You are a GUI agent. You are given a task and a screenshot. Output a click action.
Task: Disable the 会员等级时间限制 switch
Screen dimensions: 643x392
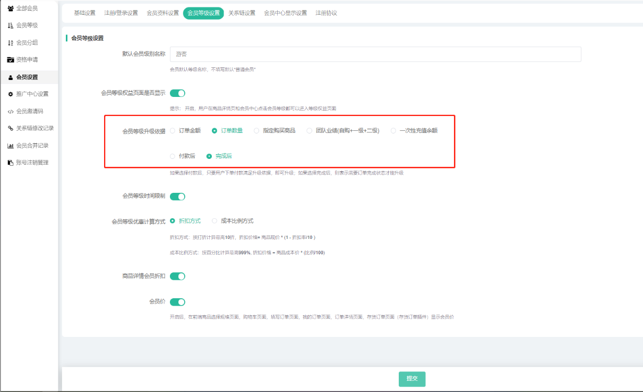click(x=177, y=197)
